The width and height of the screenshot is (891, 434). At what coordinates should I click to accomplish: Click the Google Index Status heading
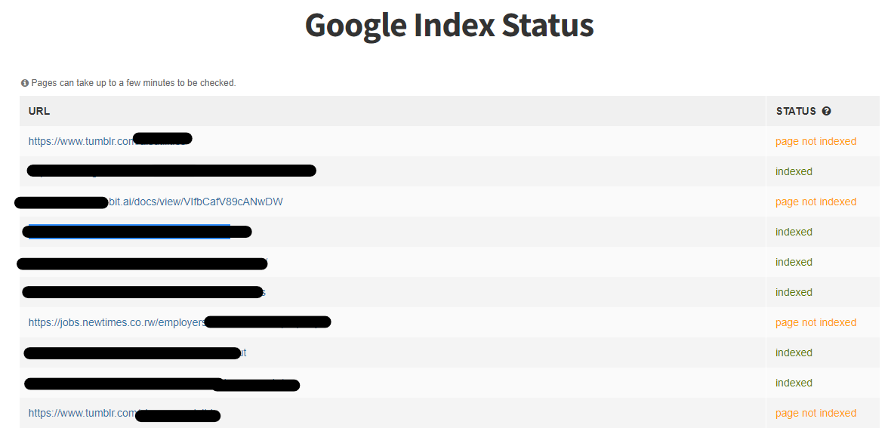click(449, 26)
